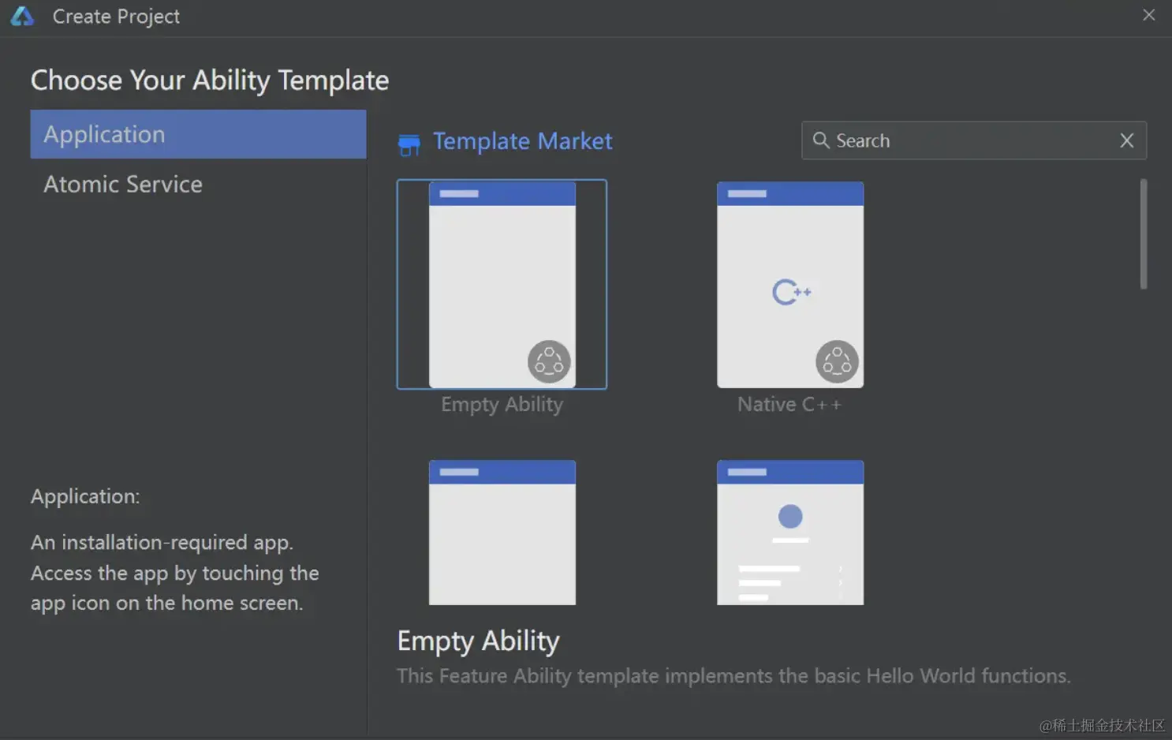This screenshot has height=740, width=1172.
Task: Click the DevEco Studio logo icon
Action: (23, 16)
